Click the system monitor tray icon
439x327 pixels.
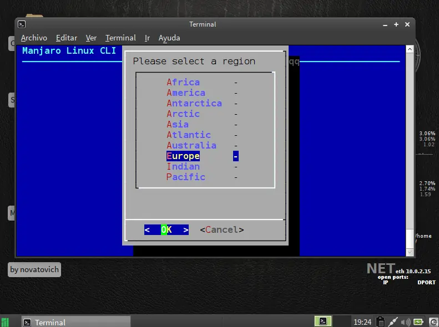tap(418, 322)
